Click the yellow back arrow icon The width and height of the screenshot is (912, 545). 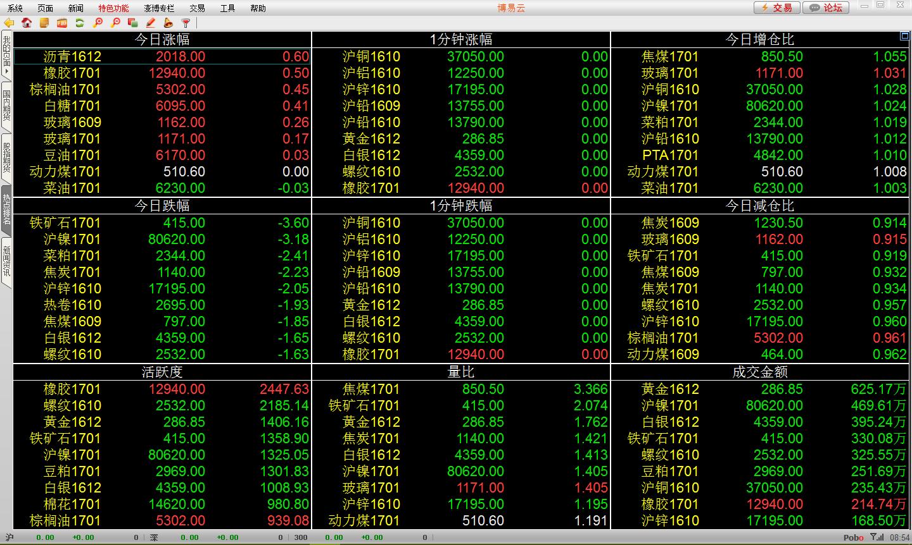9,23
